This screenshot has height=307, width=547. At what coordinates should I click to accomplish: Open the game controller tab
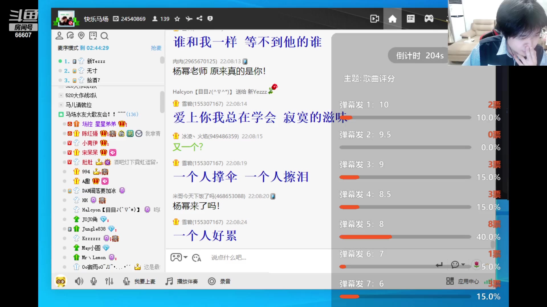(x=429, y=19)
